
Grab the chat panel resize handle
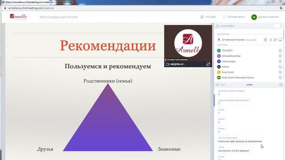tap(249, 85)
